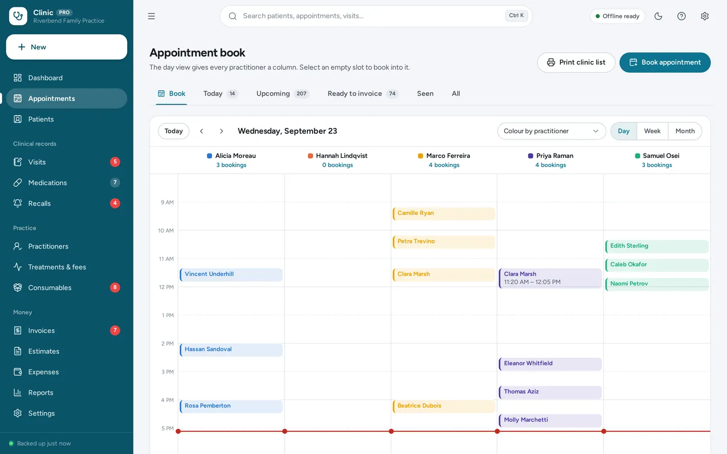
Task: Click the Today date button
Action: pos(173,131)
